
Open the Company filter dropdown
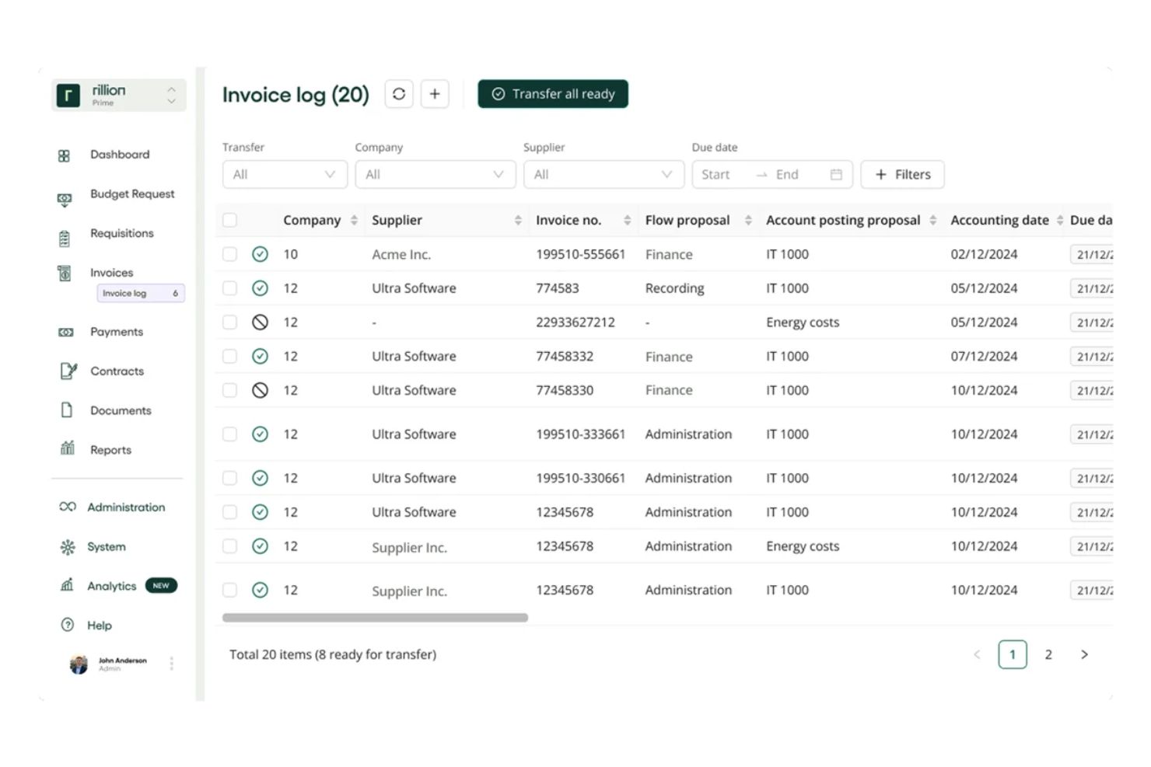click(435, 174)
